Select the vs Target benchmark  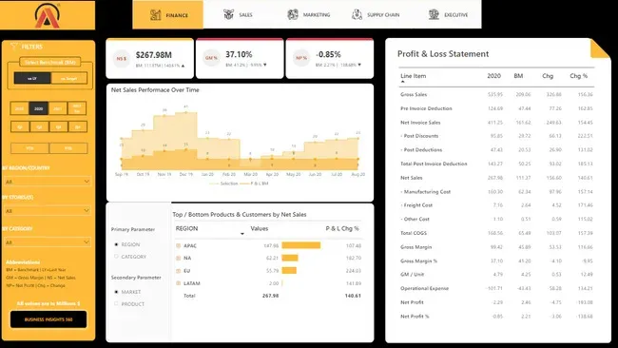(69, 78)
